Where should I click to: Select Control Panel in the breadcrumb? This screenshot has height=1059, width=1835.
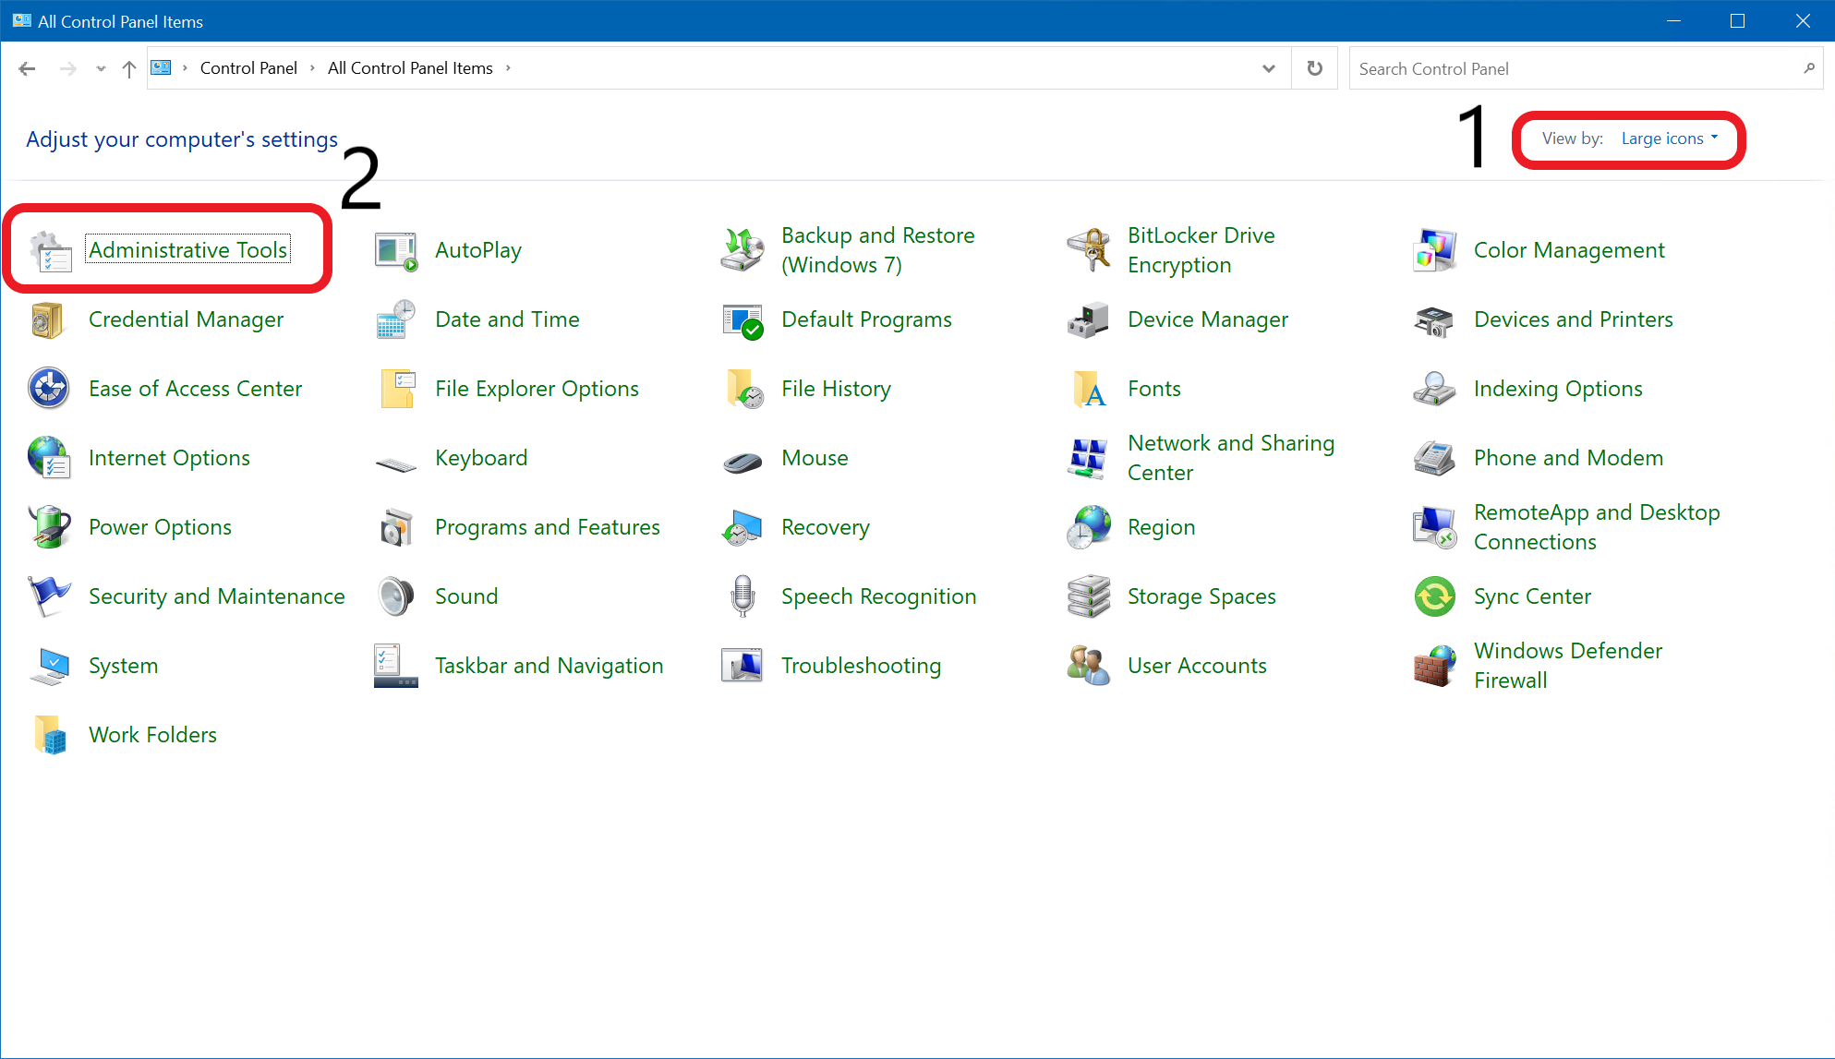pyautogui.click(x=248, y=68)
